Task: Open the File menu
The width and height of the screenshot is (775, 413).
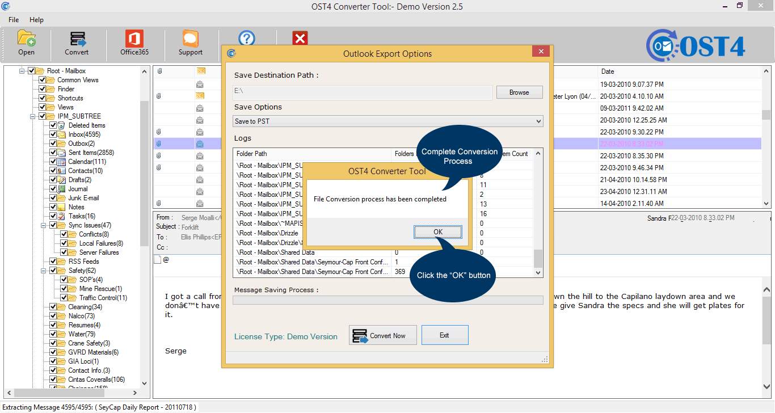Action: (x=14, y=20)
